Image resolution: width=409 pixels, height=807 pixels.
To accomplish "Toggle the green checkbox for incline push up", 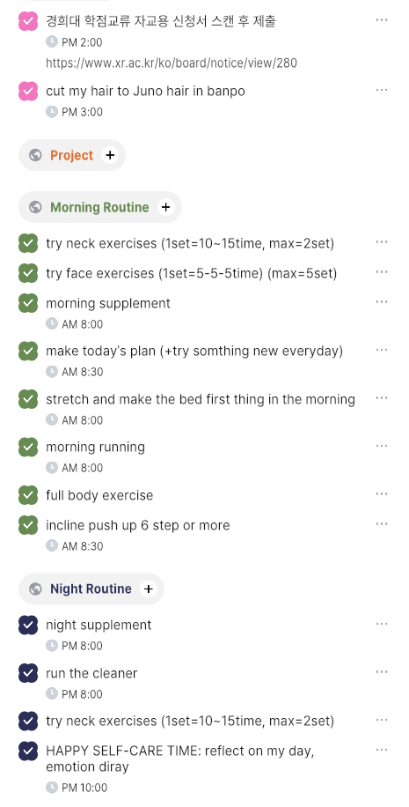I will (x=28, y=525).
